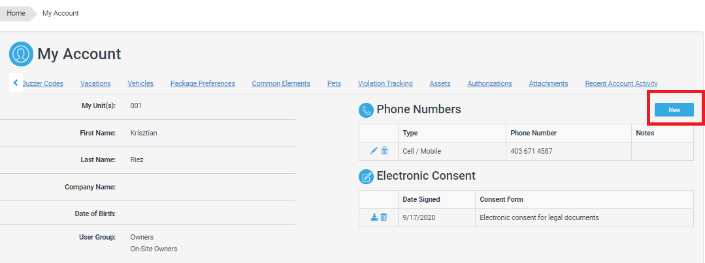The height and width of the screenshot is (263, 705).
Task: Open Recent Account Activity tab
Action: (x=621, y=83)
